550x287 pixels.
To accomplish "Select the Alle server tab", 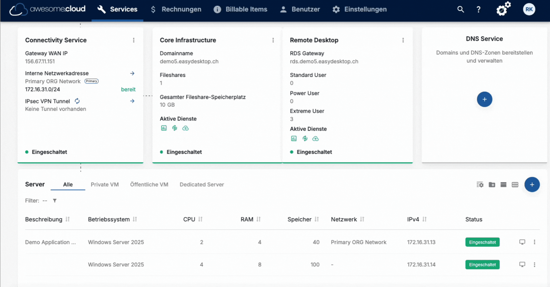I will click(x=68, y=184).
